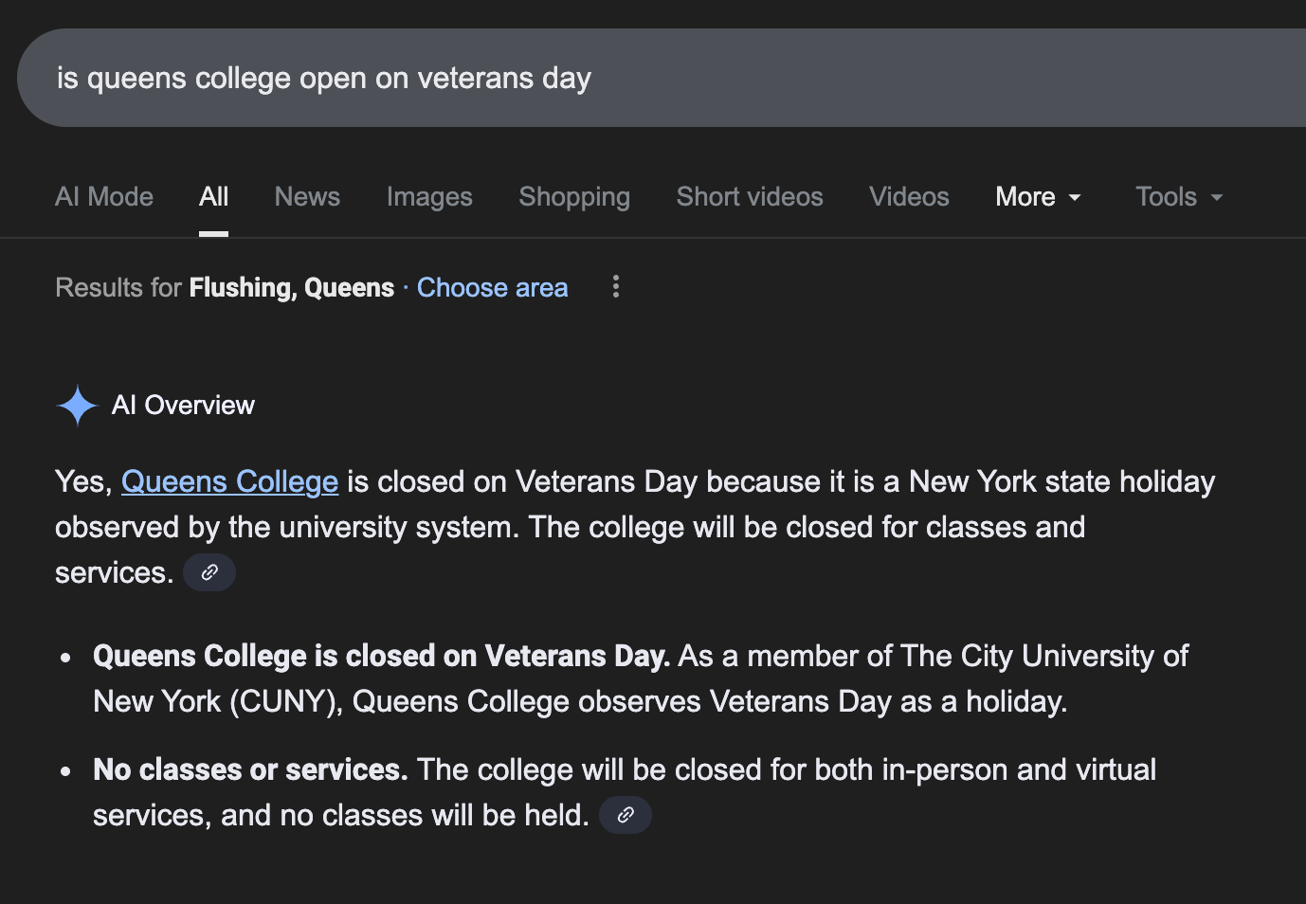Open Shopping search results
Image resolution: width=1306 pixels, height=904 pixels.
tap(573, 197)
